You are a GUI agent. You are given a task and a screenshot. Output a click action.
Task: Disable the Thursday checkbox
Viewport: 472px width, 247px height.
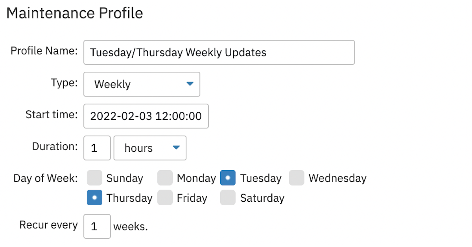click(x=94, y=198)
